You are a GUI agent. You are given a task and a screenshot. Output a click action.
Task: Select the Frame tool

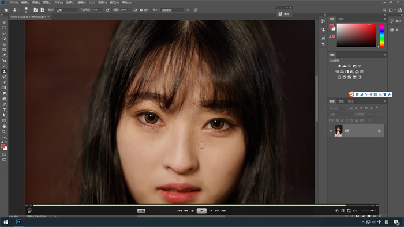pos(4,50)
